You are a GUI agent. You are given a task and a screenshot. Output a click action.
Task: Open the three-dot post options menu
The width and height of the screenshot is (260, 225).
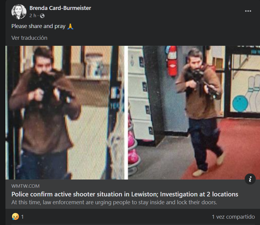coord(248,11)
